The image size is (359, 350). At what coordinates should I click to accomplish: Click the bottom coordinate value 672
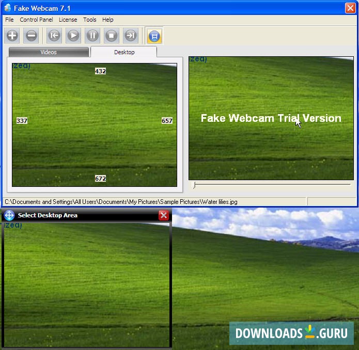coord(100,179)
